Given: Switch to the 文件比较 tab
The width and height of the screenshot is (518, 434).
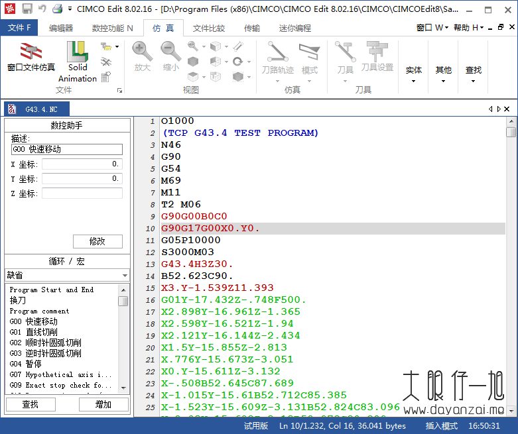Looking at the screenshot, I should tap(209, 28).
